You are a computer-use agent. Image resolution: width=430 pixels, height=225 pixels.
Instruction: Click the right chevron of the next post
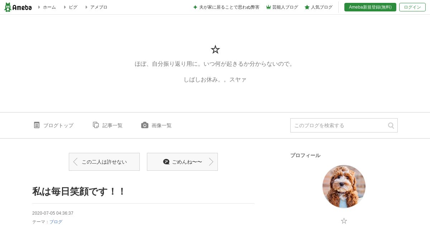pos(211,162)
